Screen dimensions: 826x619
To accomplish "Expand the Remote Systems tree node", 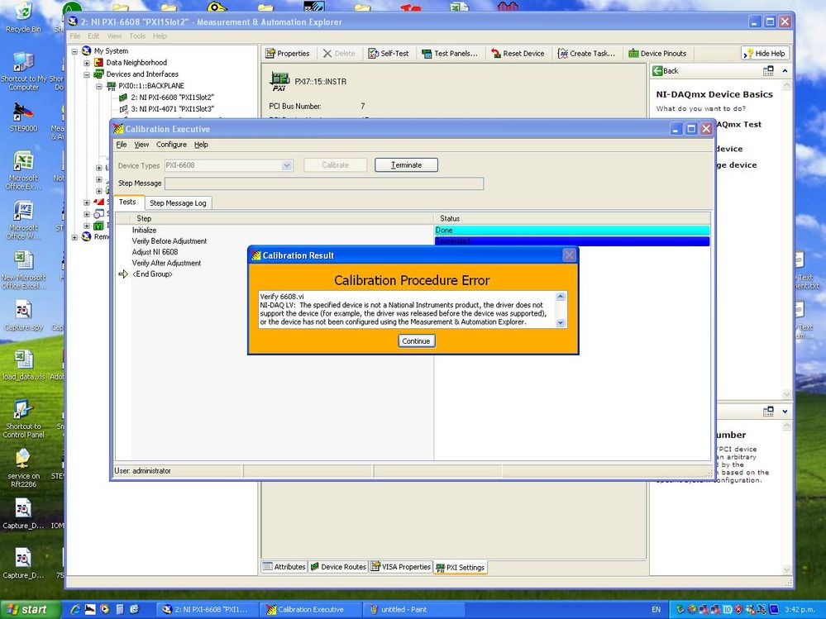I will point(74,237).
